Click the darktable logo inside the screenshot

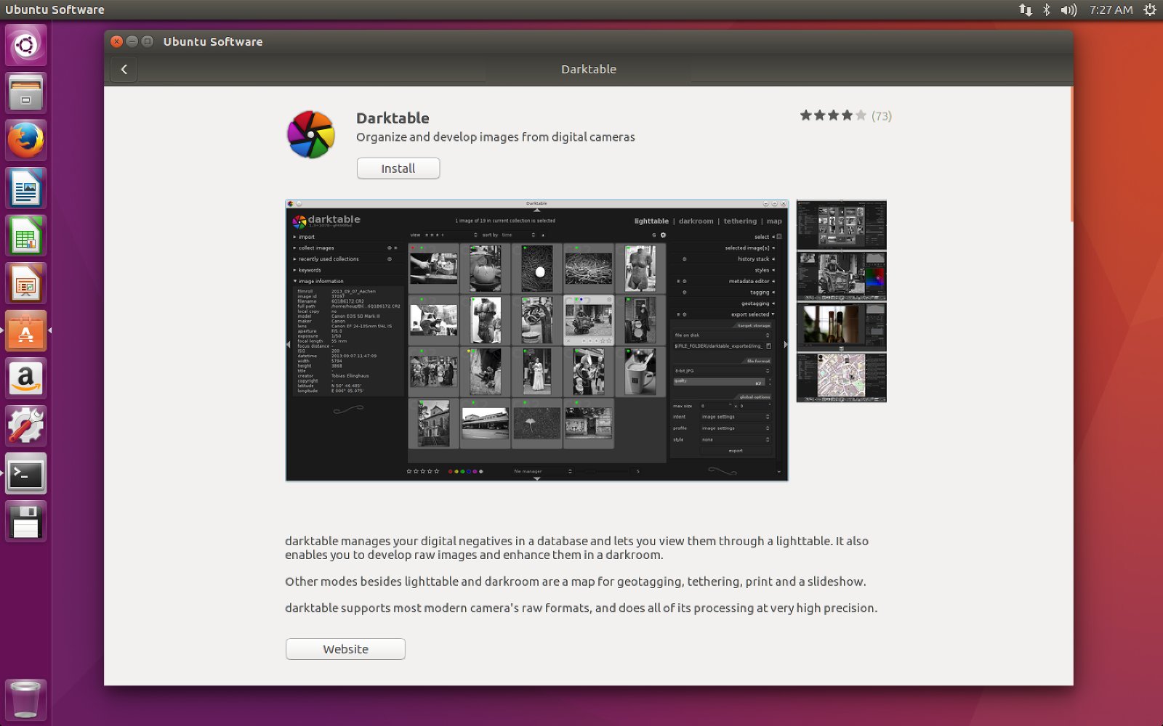tap(299, 220)
